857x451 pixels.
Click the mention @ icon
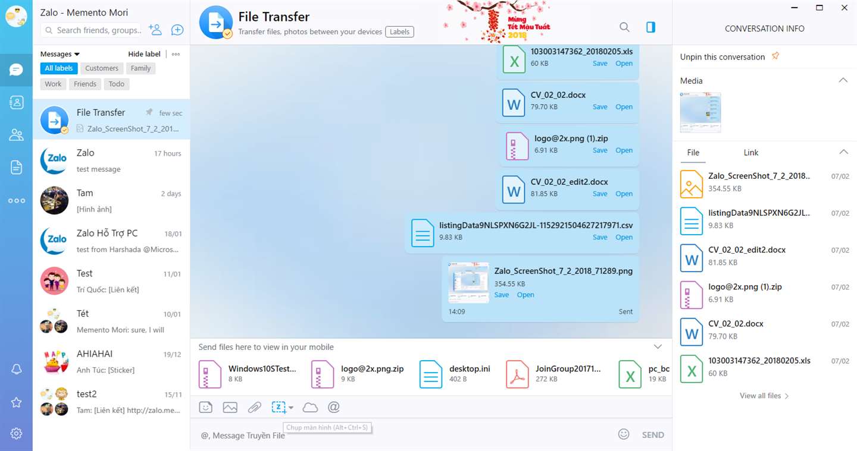(x=333, y=407)
